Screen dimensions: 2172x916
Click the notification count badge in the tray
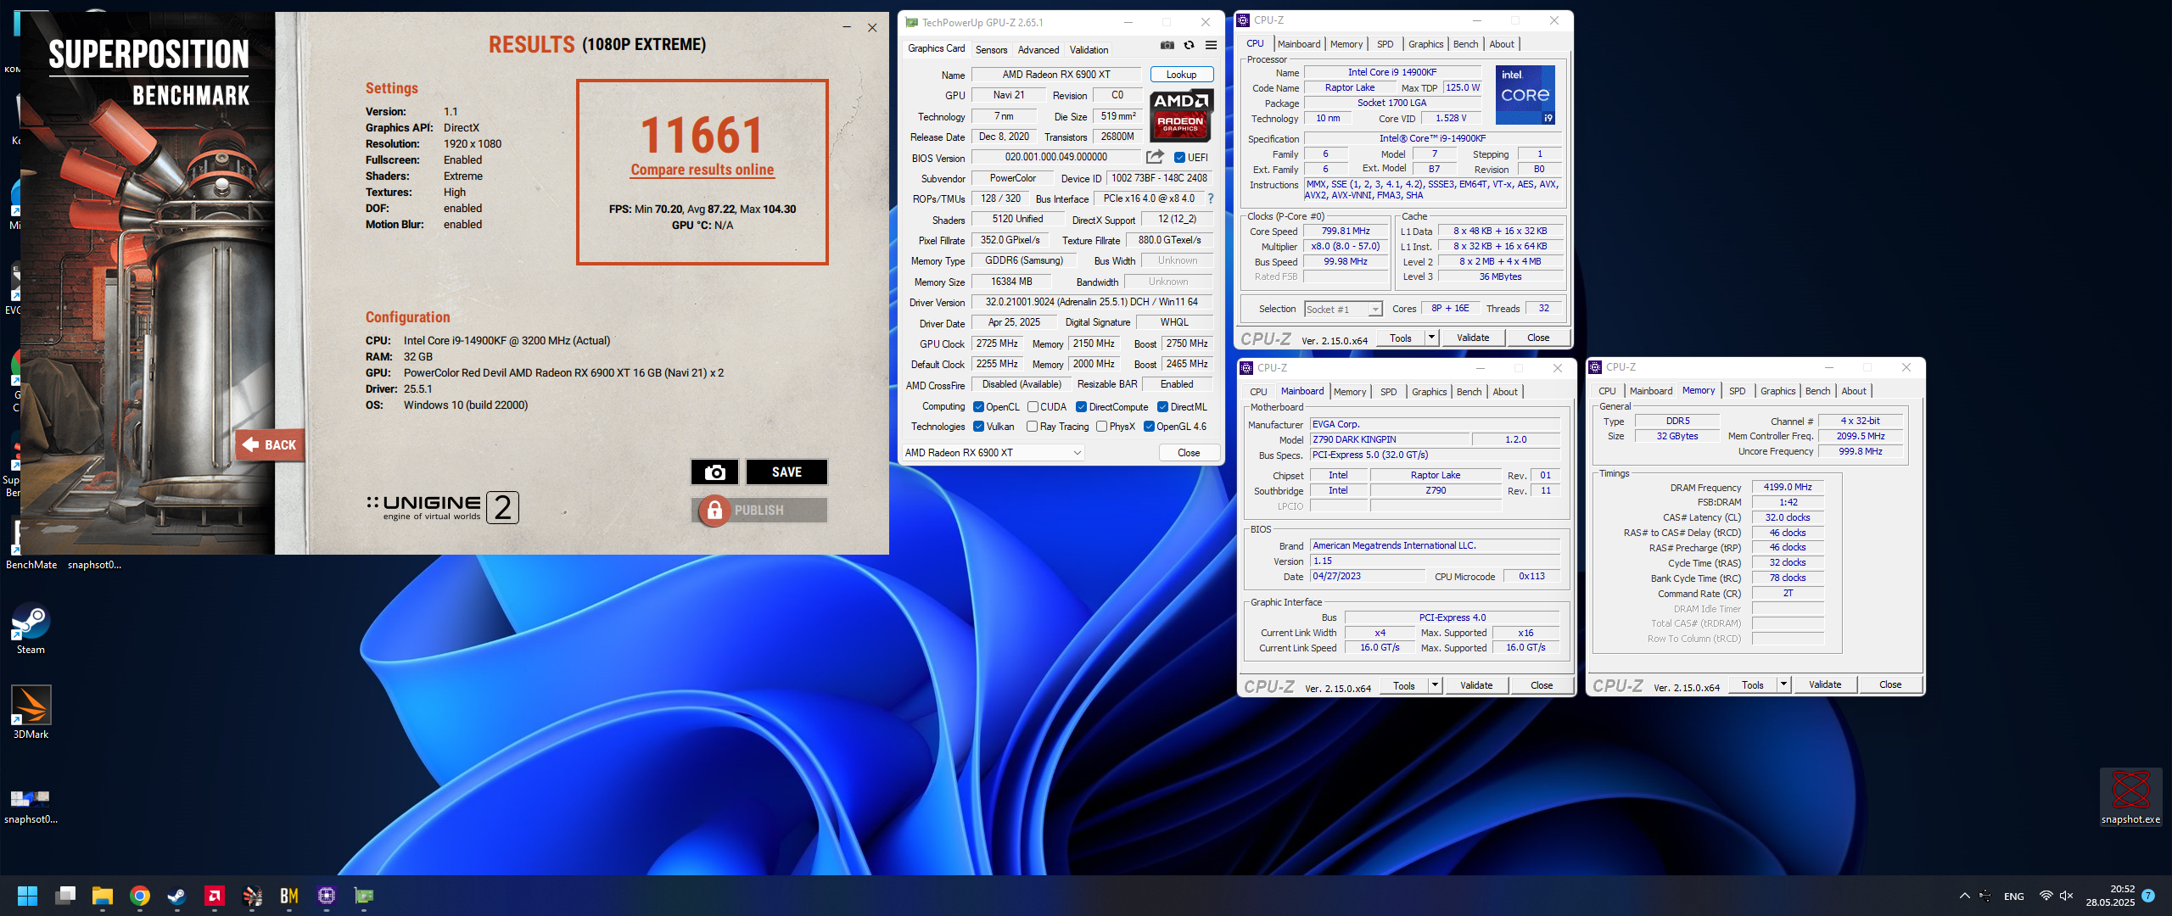(2148, 896)
